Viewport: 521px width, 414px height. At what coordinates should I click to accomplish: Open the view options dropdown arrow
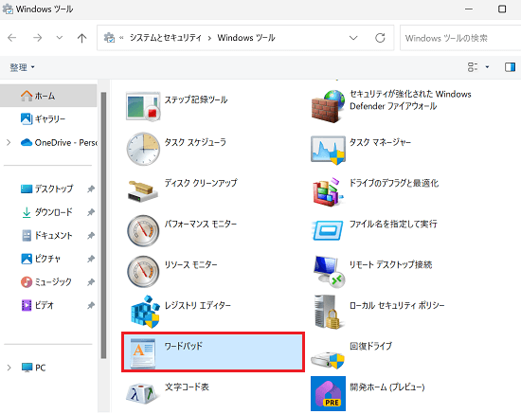click(x=487, y=67)
